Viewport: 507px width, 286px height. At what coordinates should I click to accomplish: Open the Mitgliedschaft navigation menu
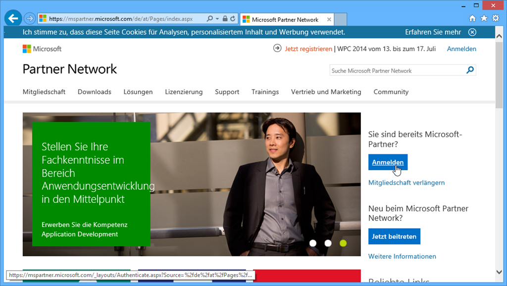44,92
